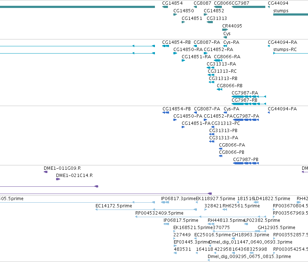Select the plain CG14854 gene label

(x=172, y=3)
